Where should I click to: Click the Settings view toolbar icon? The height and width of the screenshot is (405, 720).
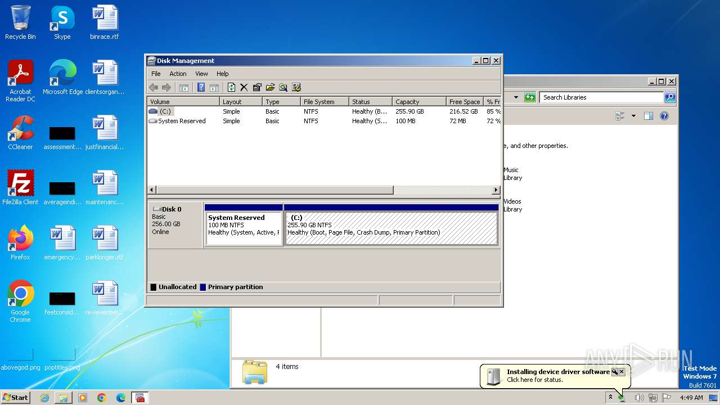pyautogui.click(x=296, y=87)
